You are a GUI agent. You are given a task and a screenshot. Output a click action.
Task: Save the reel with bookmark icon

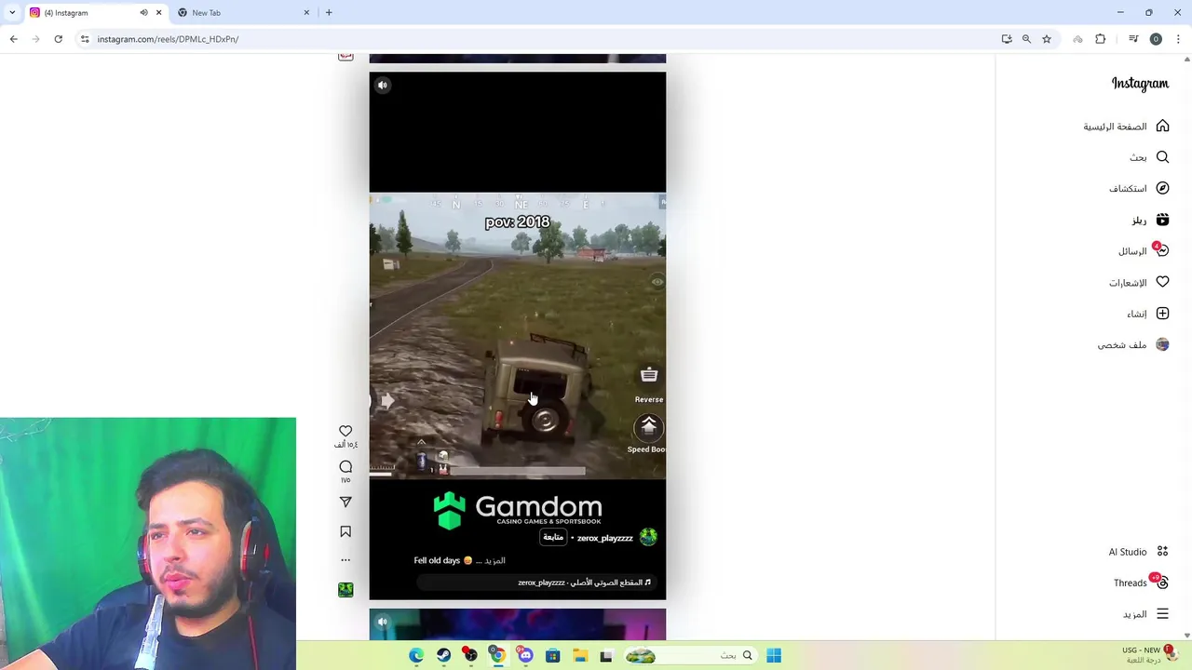(345, 531)
